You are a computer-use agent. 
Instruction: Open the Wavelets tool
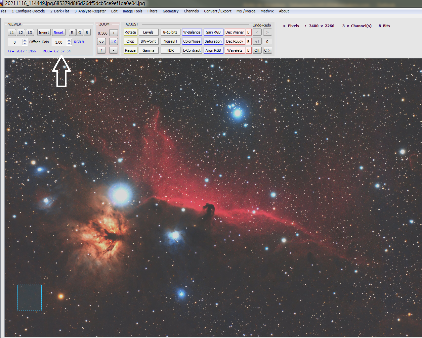coord(235,50)
